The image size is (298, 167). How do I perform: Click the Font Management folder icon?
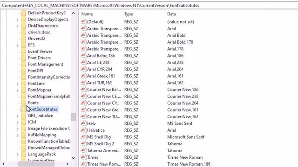coord(24,64)
